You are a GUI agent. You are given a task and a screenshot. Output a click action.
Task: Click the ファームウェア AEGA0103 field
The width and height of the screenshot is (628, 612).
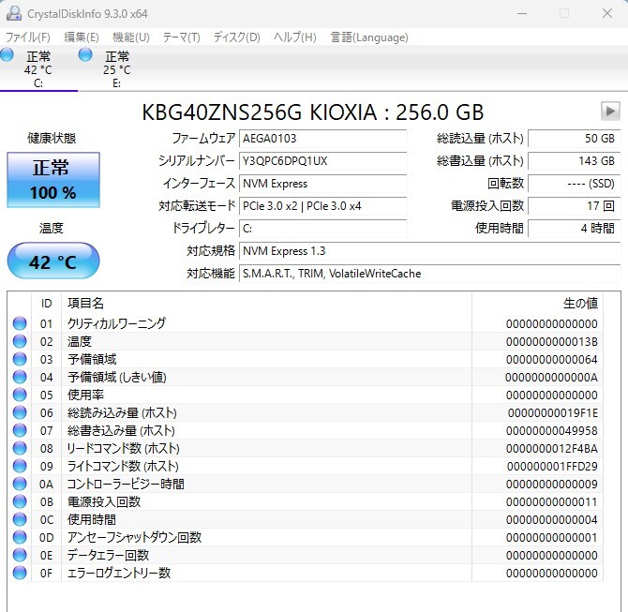(322, 138)
